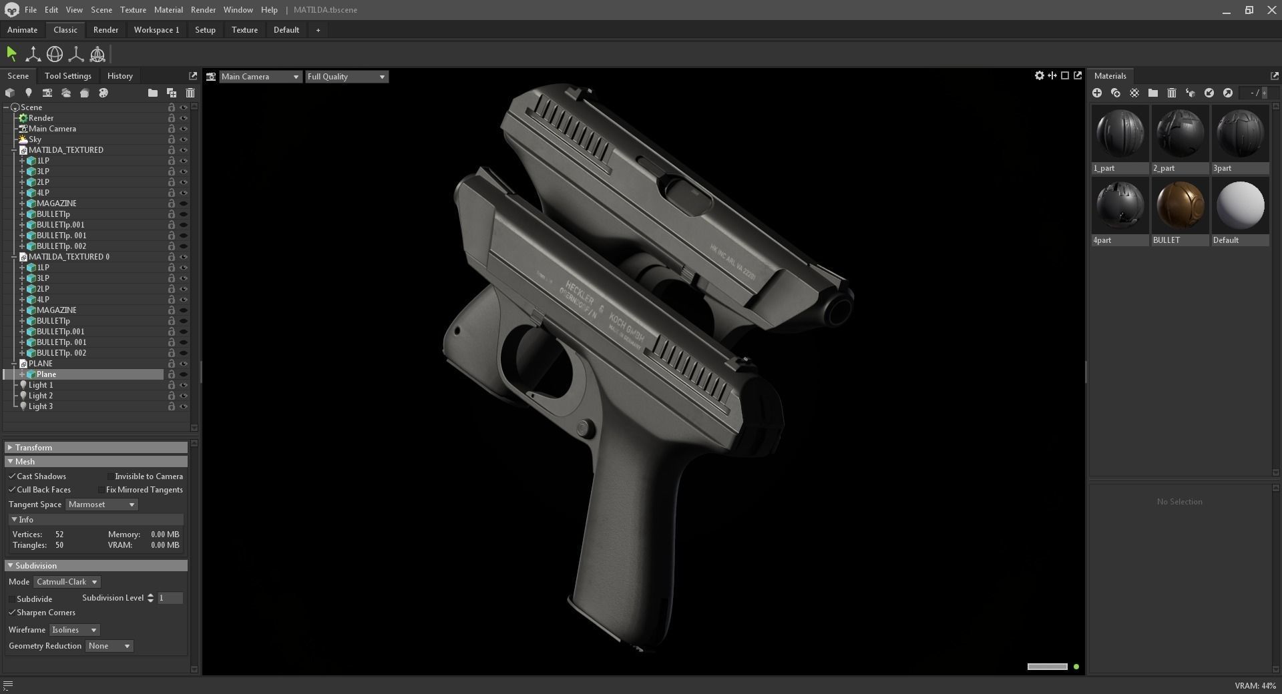Switch to the Texture workspace tab

[244, 30]
